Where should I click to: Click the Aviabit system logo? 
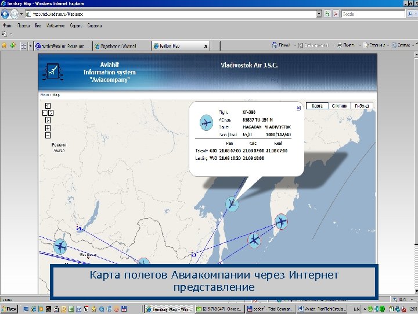[x=53, y=72]
